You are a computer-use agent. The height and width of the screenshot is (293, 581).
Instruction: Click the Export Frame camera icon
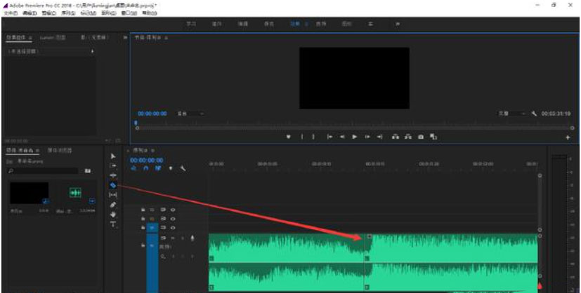pyautogui.click(x=421, y=137)
